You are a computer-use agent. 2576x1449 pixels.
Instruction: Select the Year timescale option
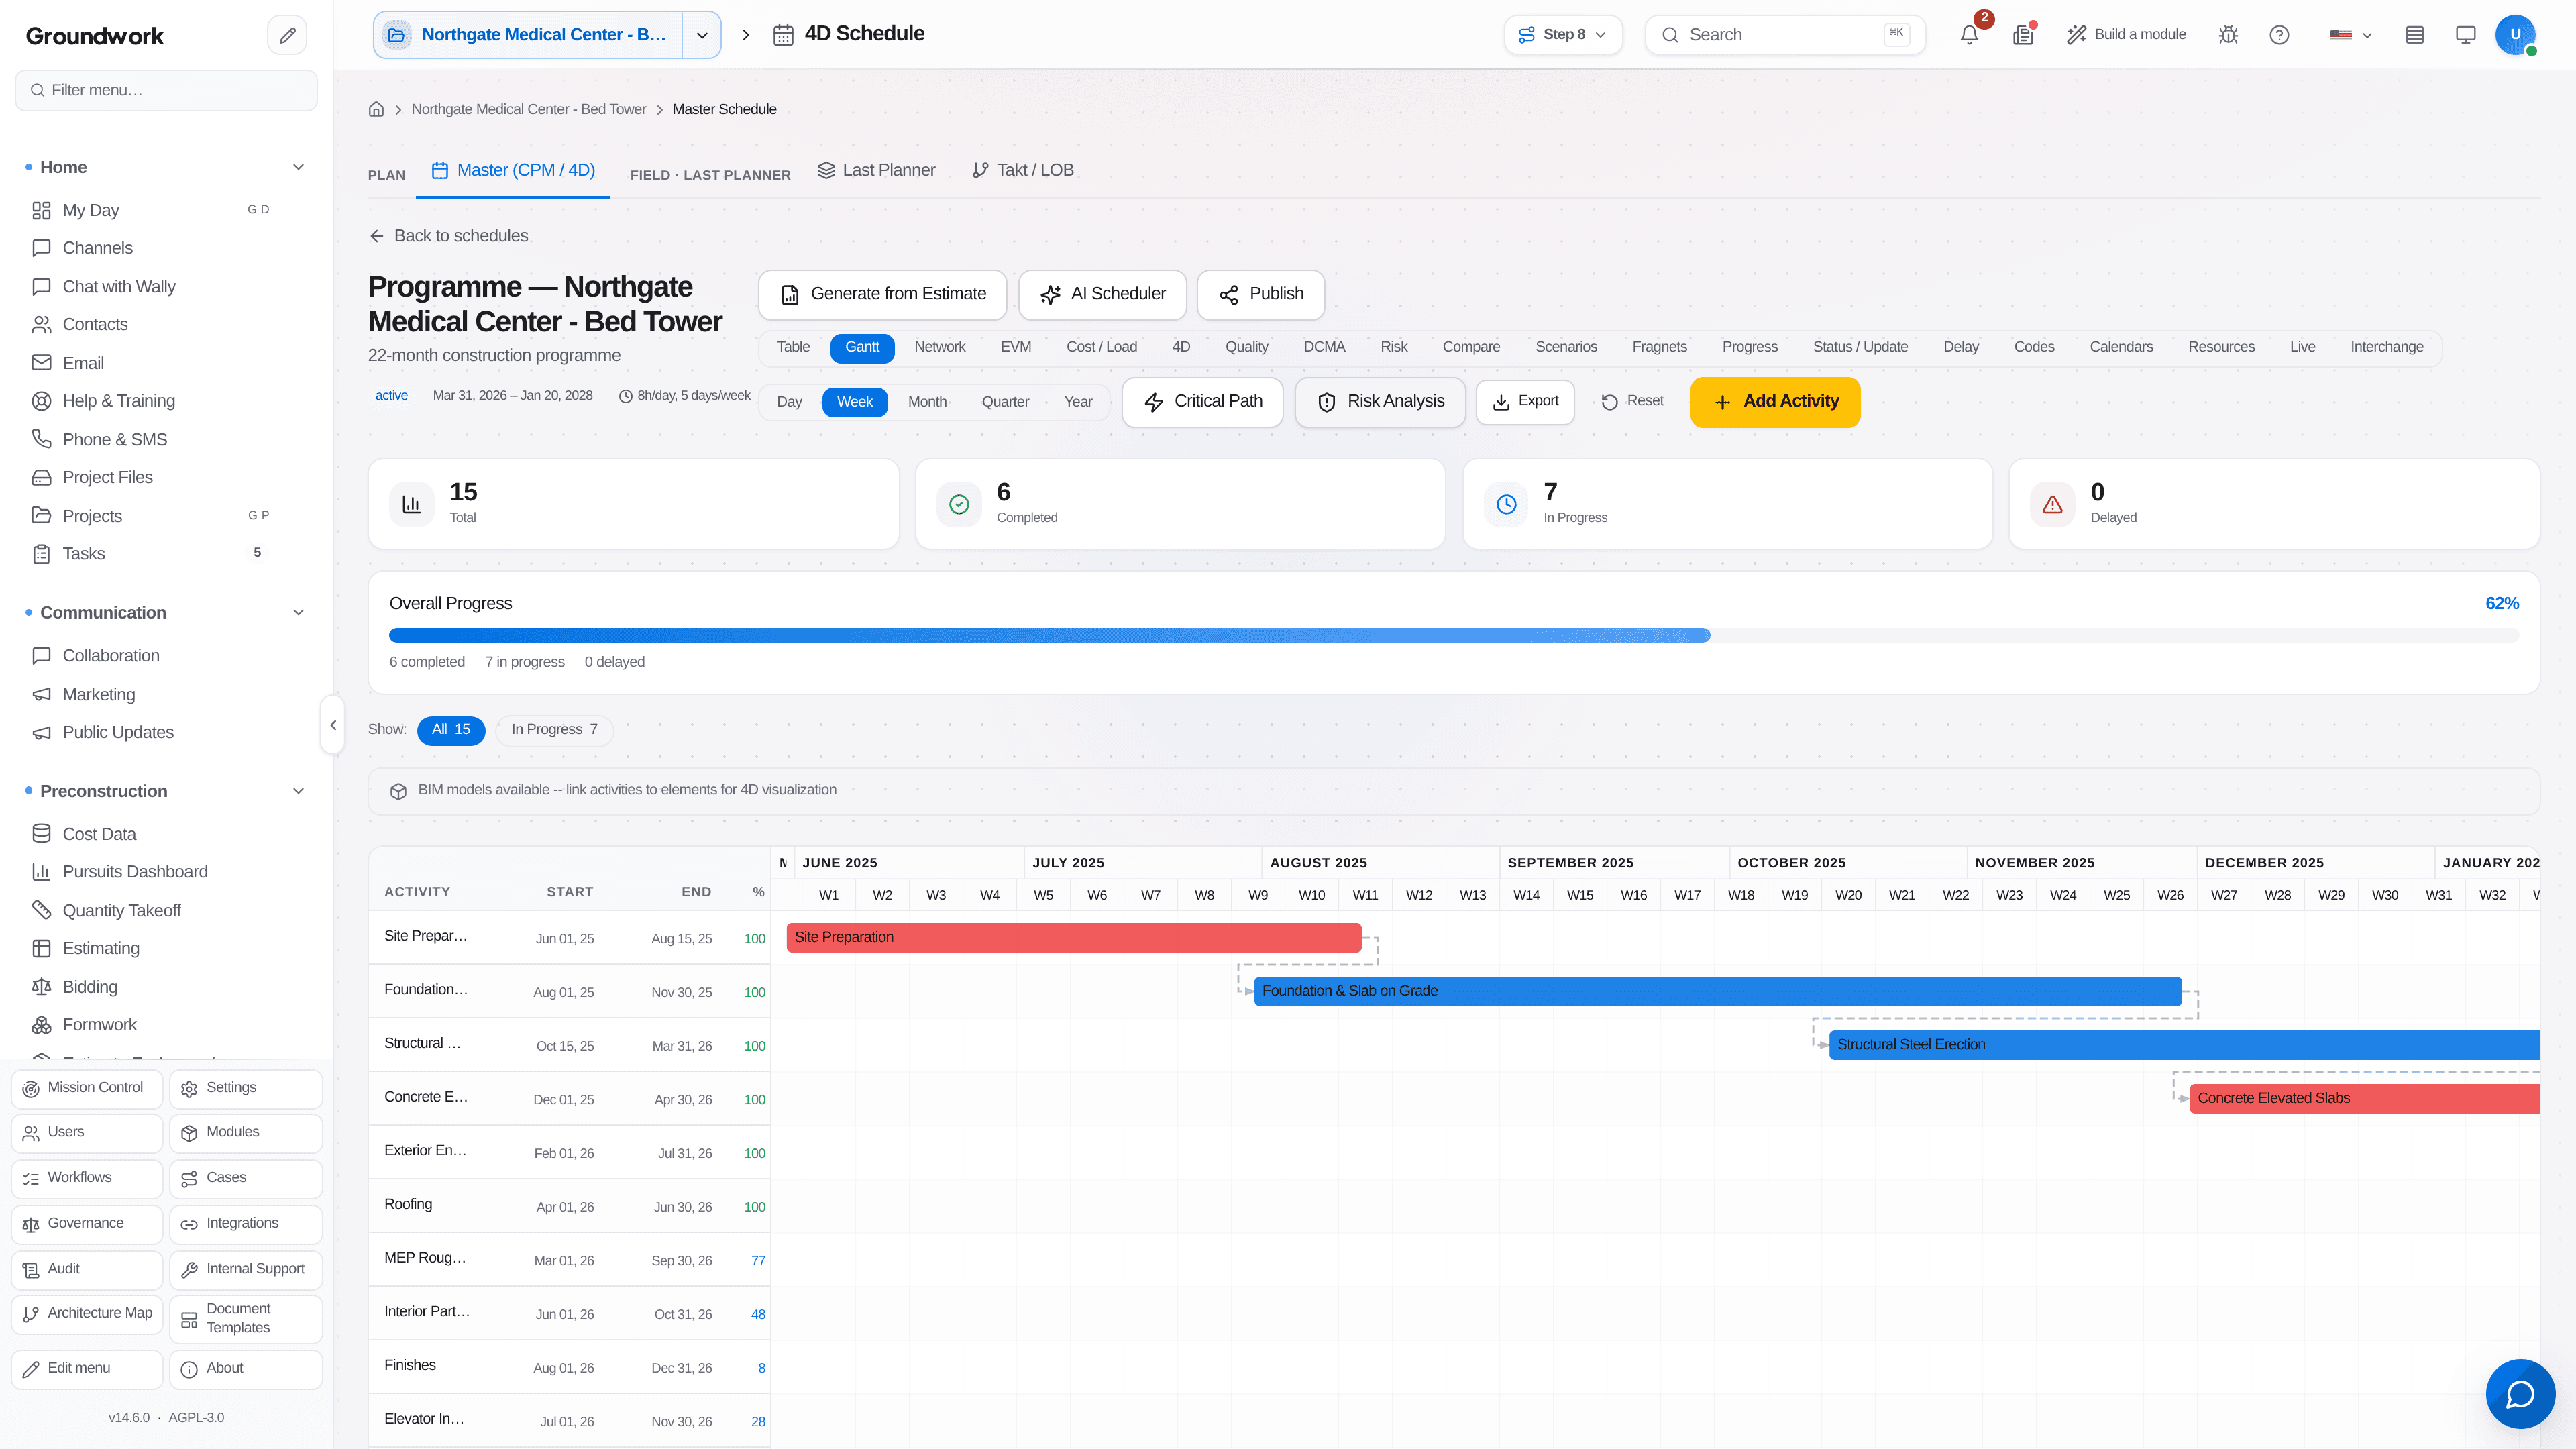coord(1078,402)
